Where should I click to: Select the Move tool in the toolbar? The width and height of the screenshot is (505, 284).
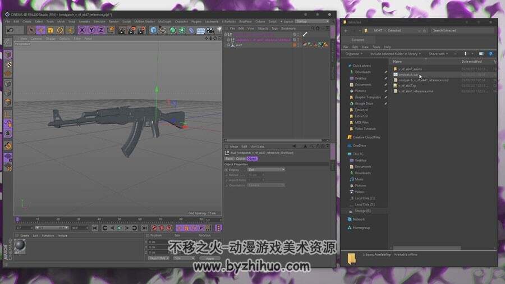coord(41,30)
